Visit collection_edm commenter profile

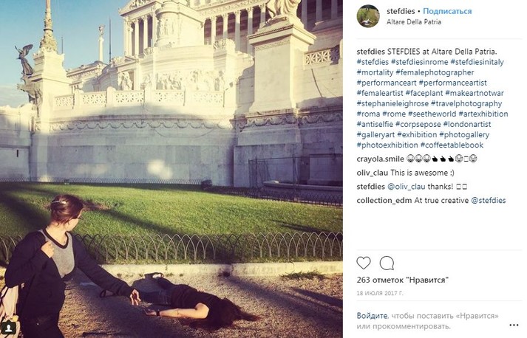pos(379,201)
